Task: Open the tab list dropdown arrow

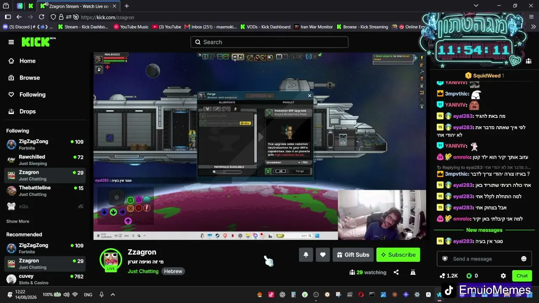Action: click(476, 6)
